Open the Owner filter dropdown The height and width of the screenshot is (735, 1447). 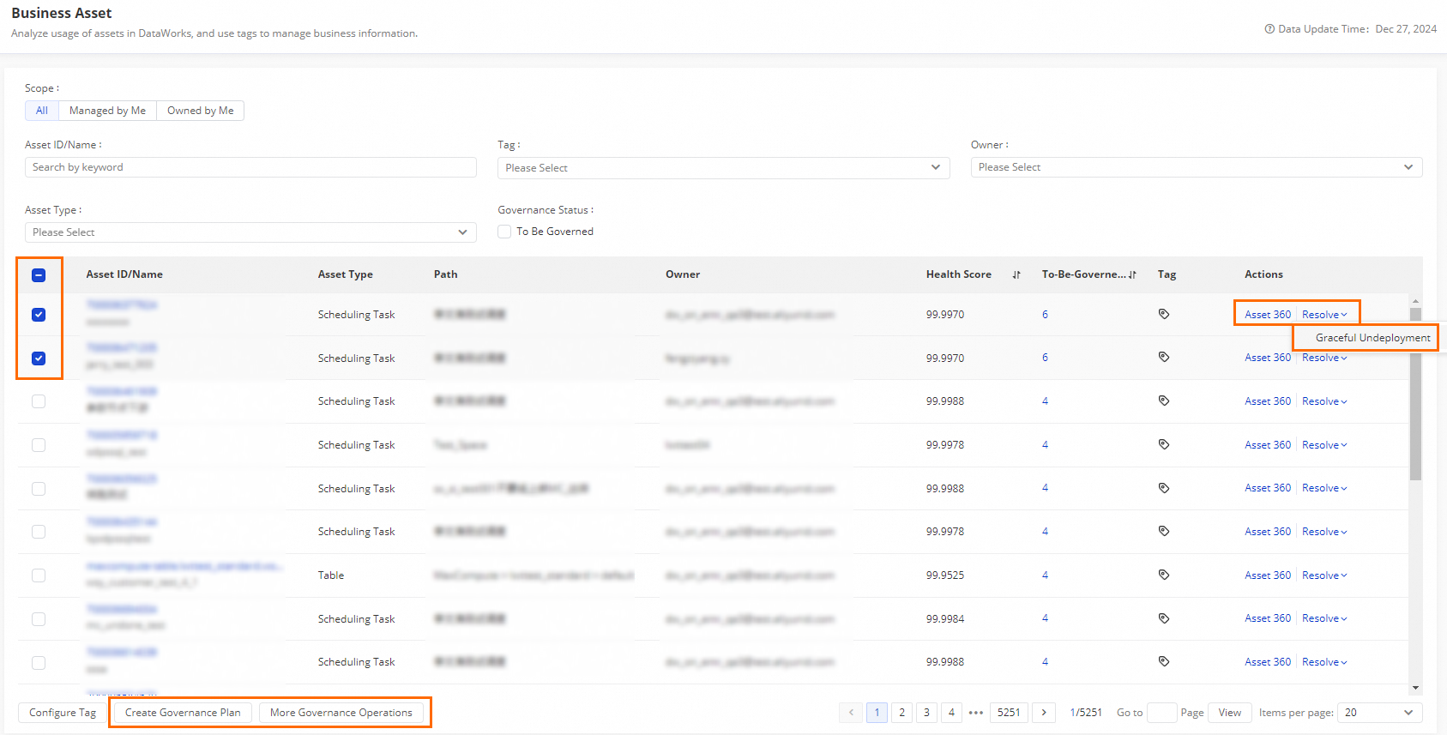1196,167
